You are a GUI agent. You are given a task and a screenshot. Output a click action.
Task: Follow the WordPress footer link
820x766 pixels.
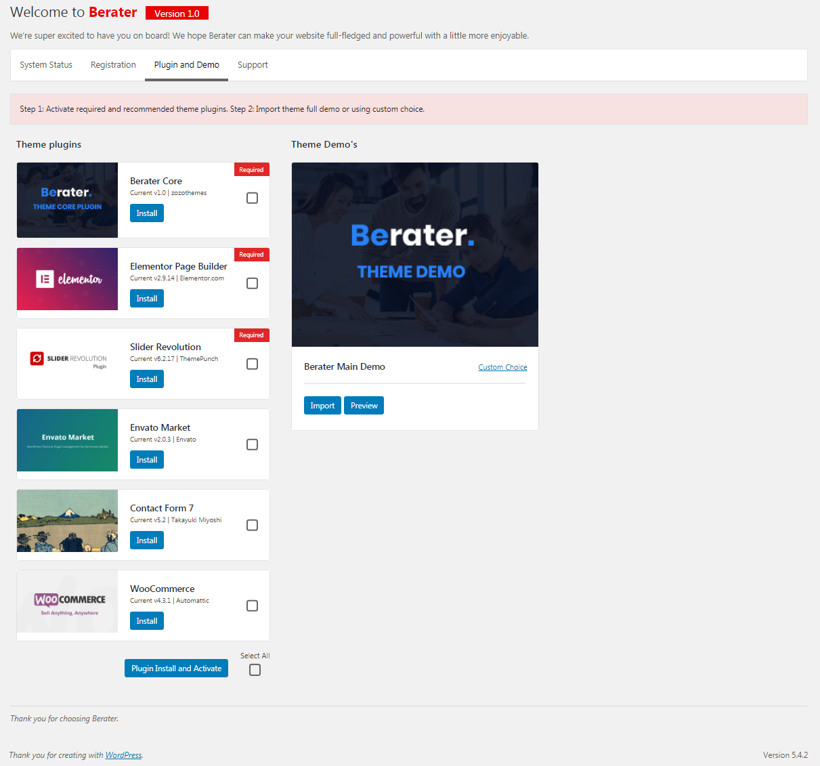(x=123, y=755)
